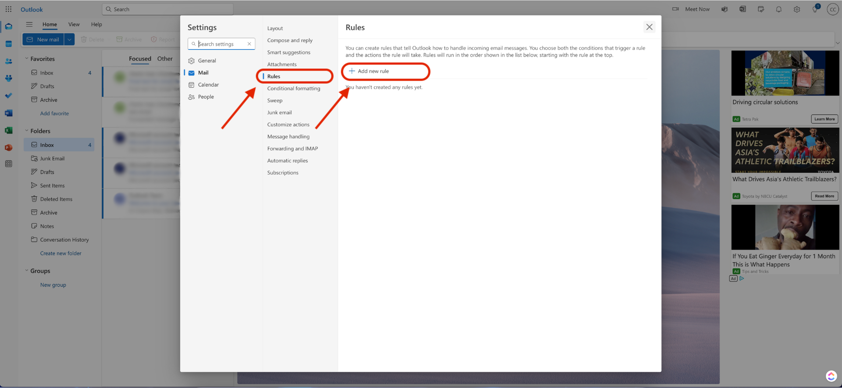
Task: Click the AdChoices icon below ads
Action: (742, 278)
